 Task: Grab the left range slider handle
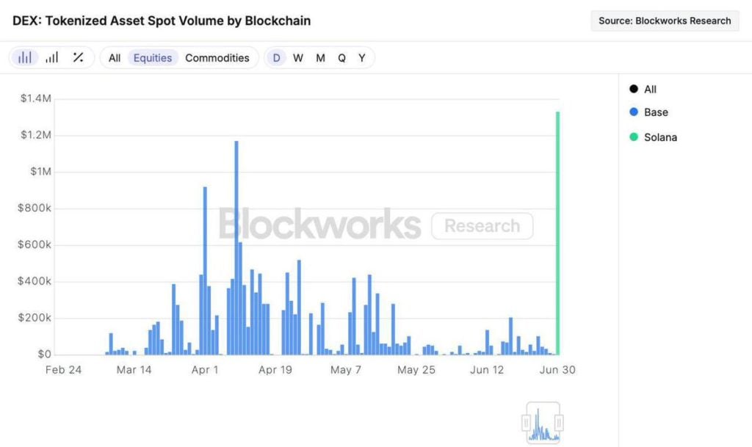pyautogui.click(x=526, y=423)
